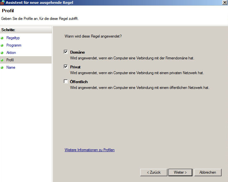Select the Profil step label in Schritte

click(10, 60)
